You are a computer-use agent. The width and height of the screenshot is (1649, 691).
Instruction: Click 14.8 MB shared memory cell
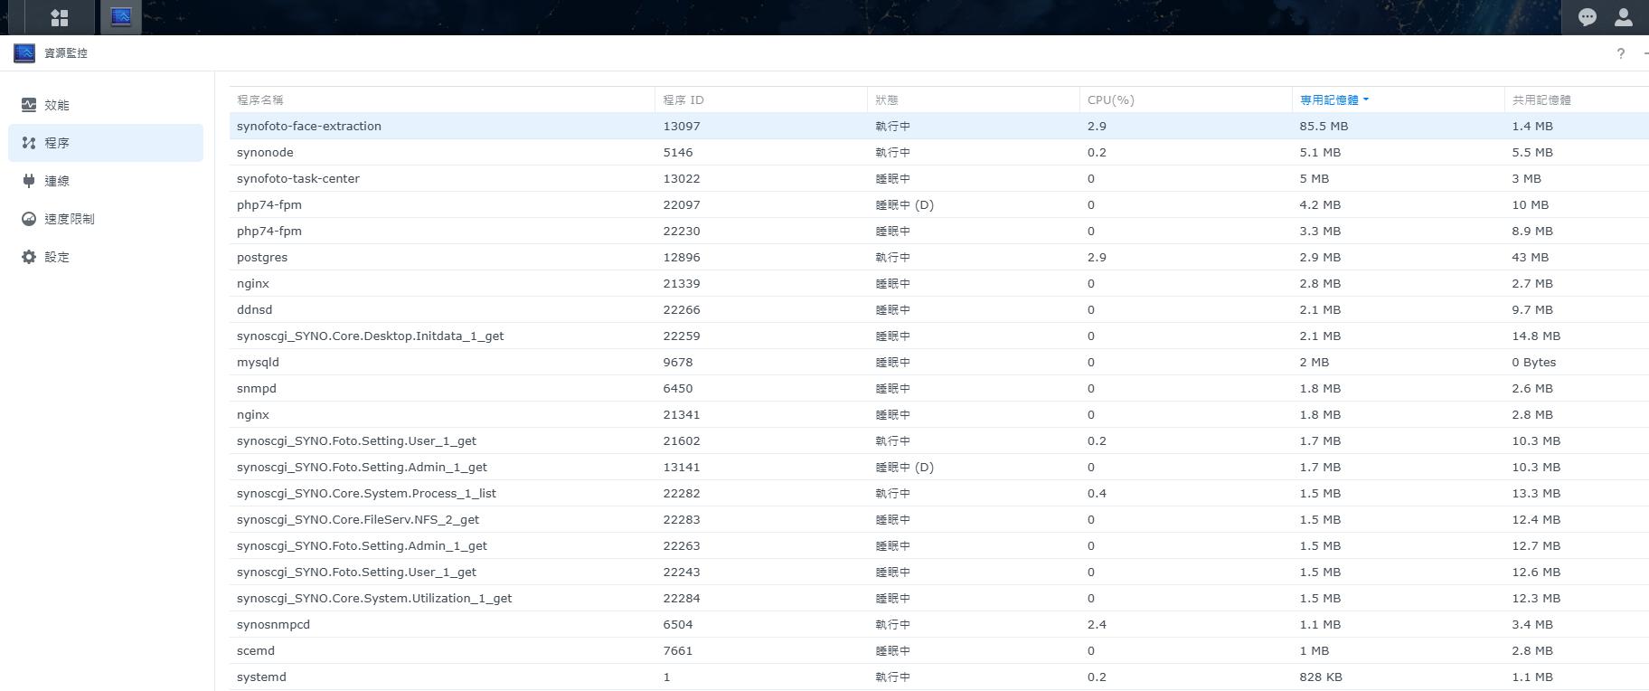pyautogui.click(x=1536, y=336)
